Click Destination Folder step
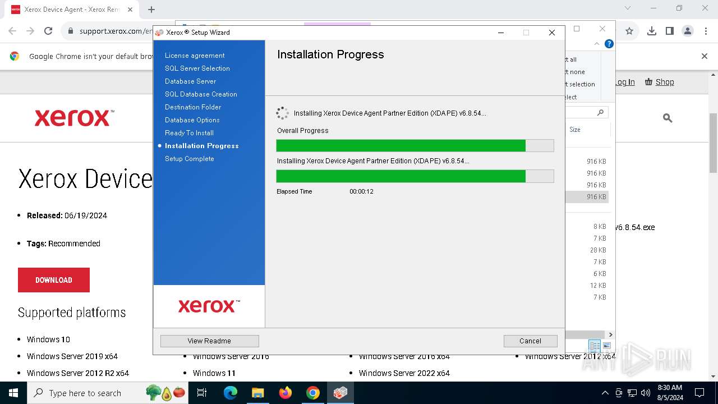 (x=193, y=107)
